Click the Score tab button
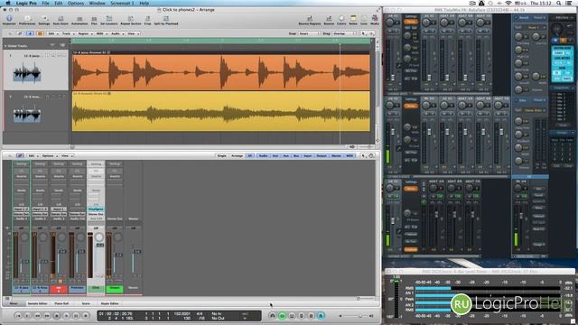578x325 pixels. (x=86, y=303)
